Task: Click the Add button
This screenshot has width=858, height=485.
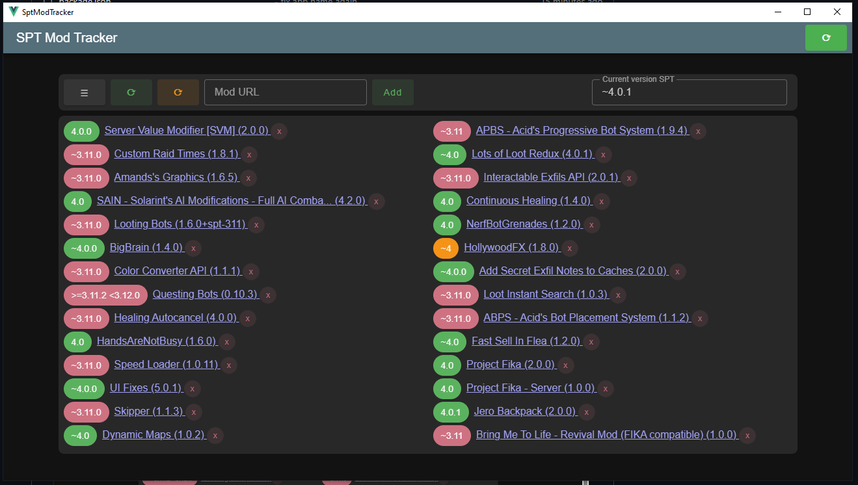Action: [x=393, y=92]
